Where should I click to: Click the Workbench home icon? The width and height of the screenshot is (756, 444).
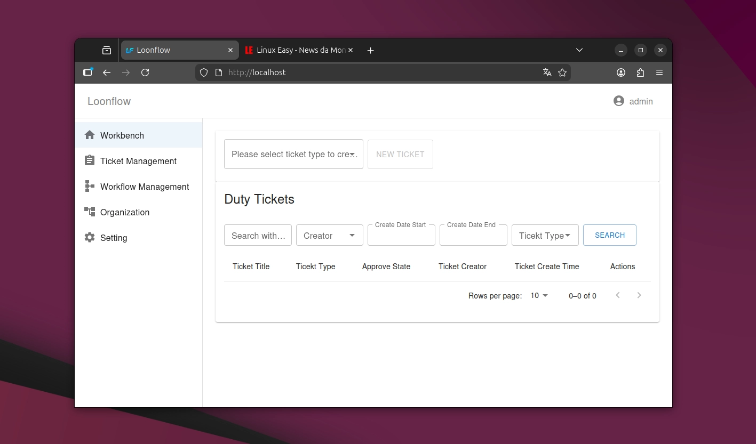tap(90, 135)
